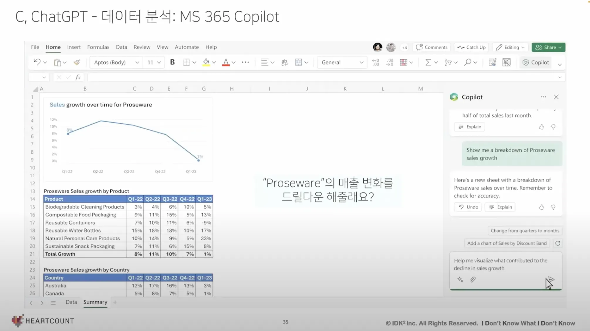Click the undo arrow in ribbon
The height and width of the screenshot is (331, 590).
pos(37,62)
